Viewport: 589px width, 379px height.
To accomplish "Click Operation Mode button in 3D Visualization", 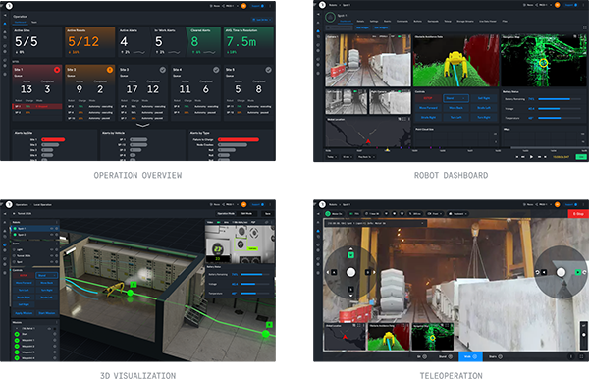I will (x=226, y=213).
